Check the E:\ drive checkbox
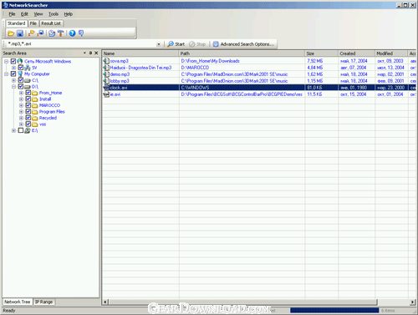 tap(21, 130)
